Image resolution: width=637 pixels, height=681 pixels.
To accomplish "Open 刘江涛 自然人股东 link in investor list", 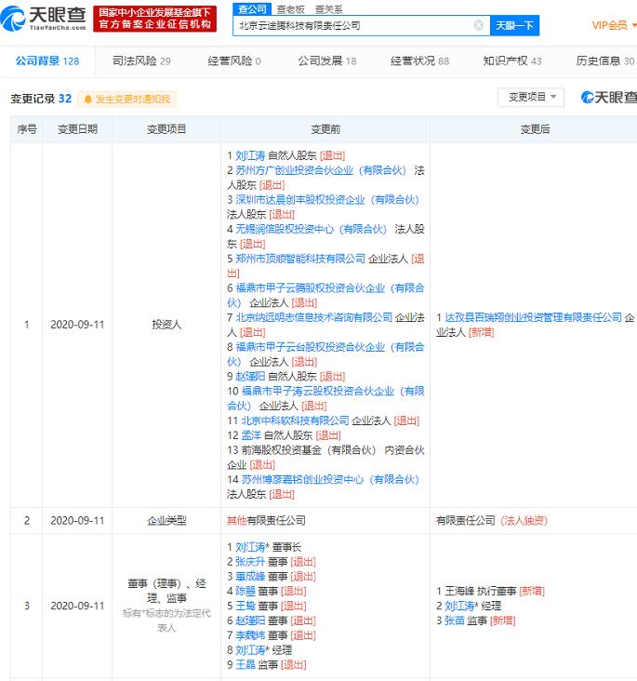I will pyautogui.click(x=250, y=155).
